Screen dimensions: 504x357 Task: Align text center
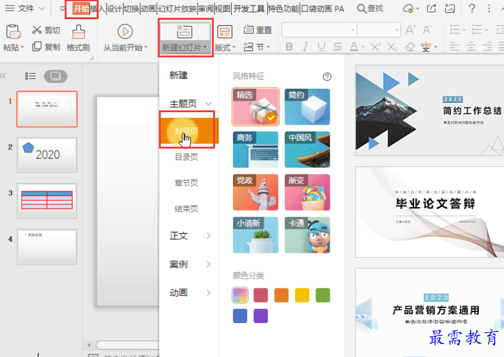(471, 47)
